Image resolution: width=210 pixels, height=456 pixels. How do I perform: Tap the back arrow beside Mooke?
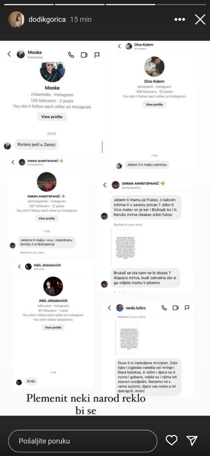[x=9, y=54]
